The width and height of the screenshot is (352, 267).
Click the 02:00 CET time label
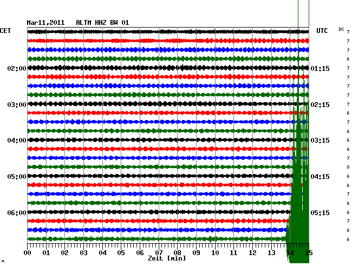point(17,68)
